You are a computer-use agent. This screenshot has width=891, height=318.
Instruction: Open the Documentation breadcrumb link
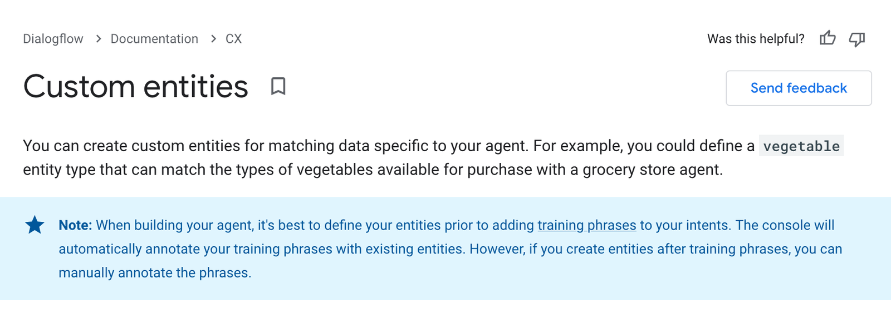[154, 39]
